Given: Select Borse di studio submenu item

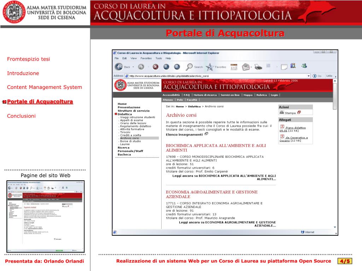Looking at the screenshot, I should [130, 141].
